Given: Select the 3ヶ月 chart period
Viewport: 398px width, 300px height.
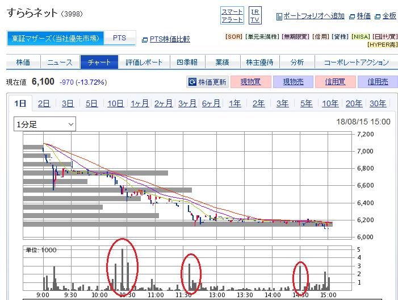Looking at the screenshot, I should 187,103.
